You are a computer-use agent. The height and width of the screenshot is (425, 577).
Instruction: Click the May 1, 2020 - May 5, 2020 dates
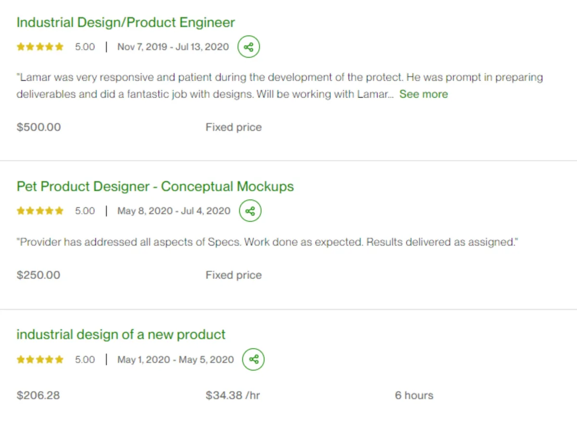pos(176,360)
